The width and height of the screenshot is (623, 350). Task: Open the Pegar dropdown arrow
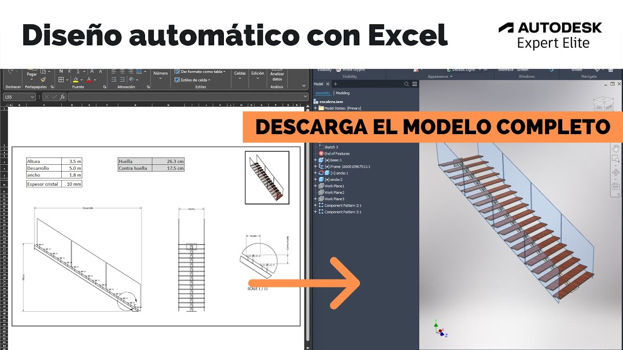pyautogui.click(x=32, y=80)
